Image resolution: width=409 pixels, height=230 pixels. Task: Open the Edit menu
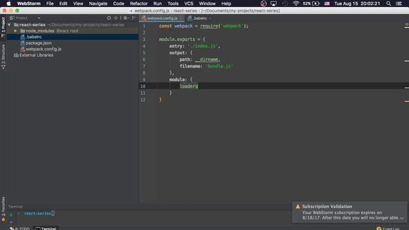click(63, 4)
